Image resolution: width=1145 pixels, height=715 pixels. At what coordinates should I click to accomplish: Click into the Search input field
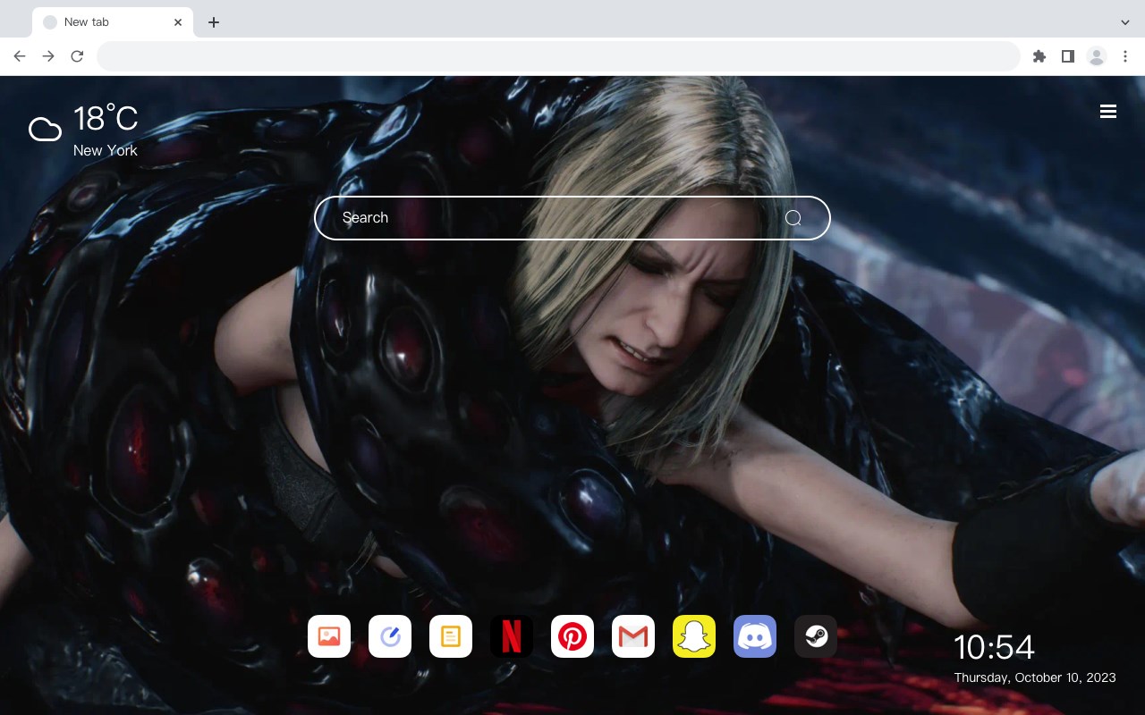click(572, 218)
